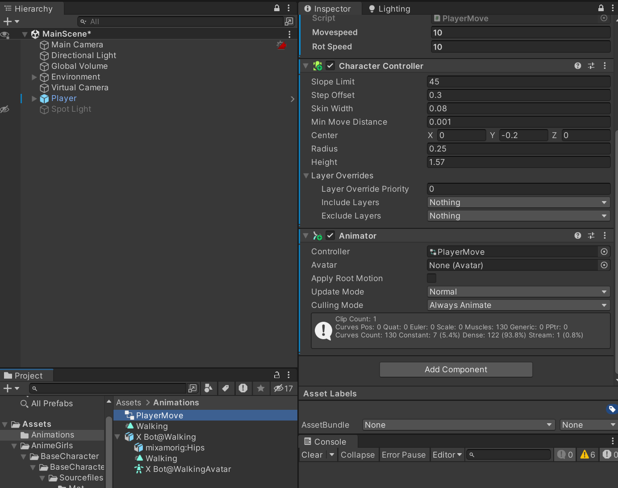The width and height of the screenshot is (618, 488).
Task: Search by import log type
Action: pyautogui.click(x=243, y=388)
